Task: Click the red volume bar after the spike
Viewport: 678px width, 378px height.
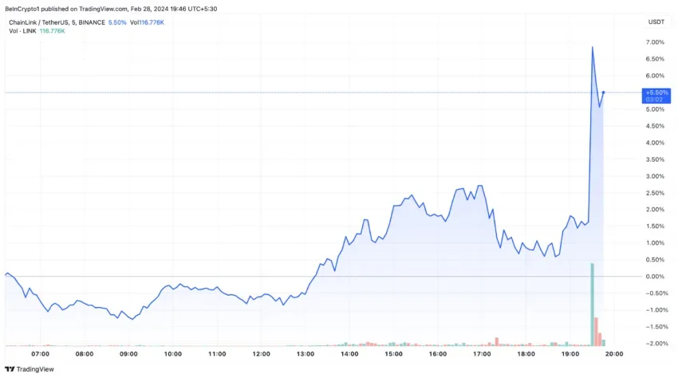Action: point(597,332)
